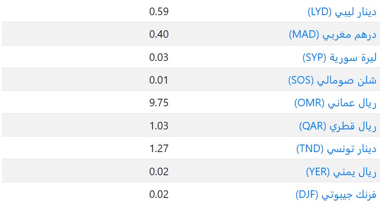Open the ريال قطري (QAR) currency link
The width and height of the screenshot is (380, 205).
[338, 126]
